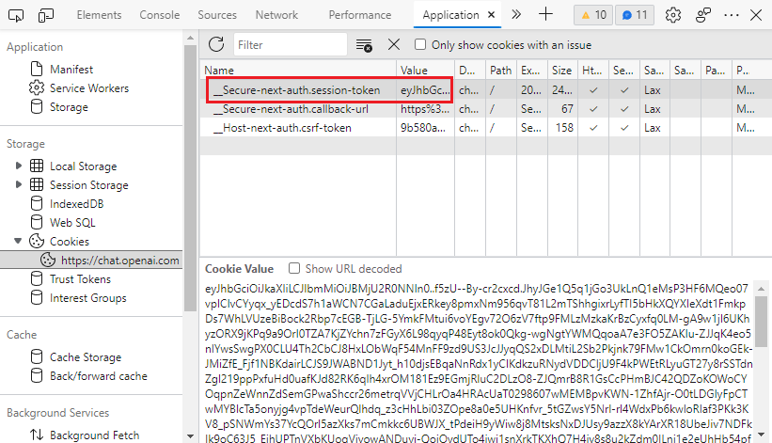The height and width of the screenshot is (443, 772).
Task: Add a new panel tab with the plus icon
Action: pyautogui.click(x=546, y=15)
